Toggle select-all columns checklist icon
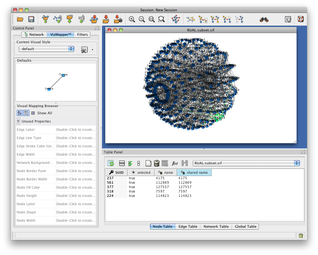Image resolution: width=318 pixels, height=255 pixels. click(x=130, y=163)
